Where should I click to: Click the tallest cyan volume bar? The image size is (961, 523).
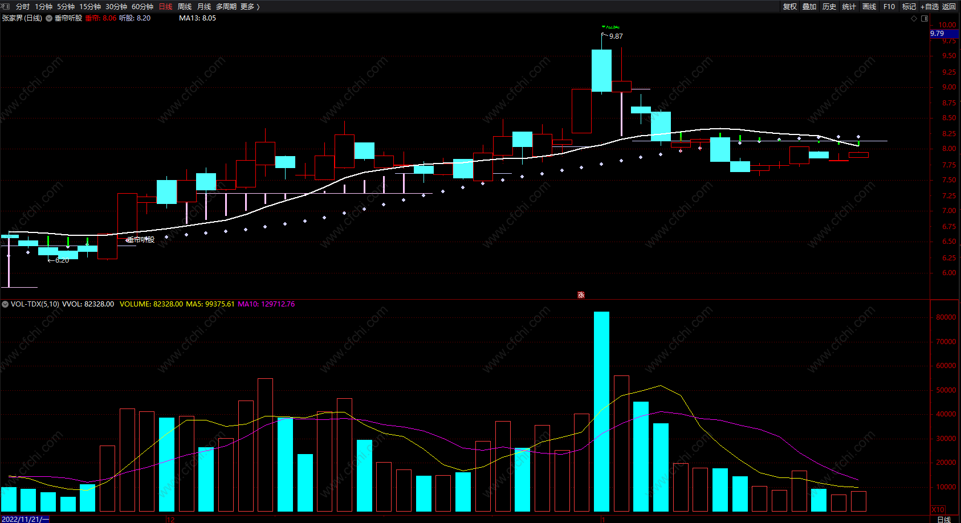coord(601,411)
